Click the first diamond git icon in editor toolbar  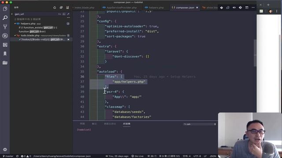click(222, 7)
